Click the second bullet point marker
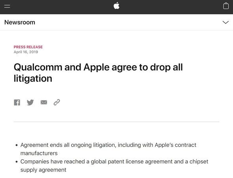 click(x=17, y=162)
